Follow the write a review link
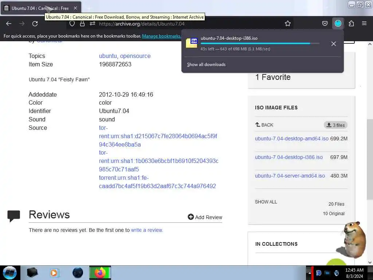The image size is (373, 280). [147, 230]
